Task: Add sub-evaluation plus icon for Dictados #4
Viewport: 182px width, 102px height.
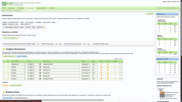Action: pos(108,70)
